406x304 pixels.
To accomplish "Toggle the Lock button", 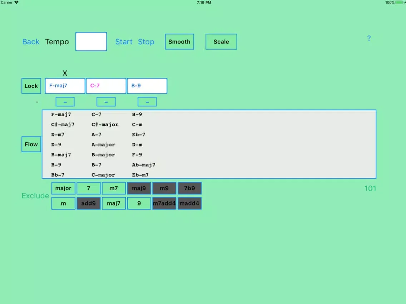I will pos(31,86).
